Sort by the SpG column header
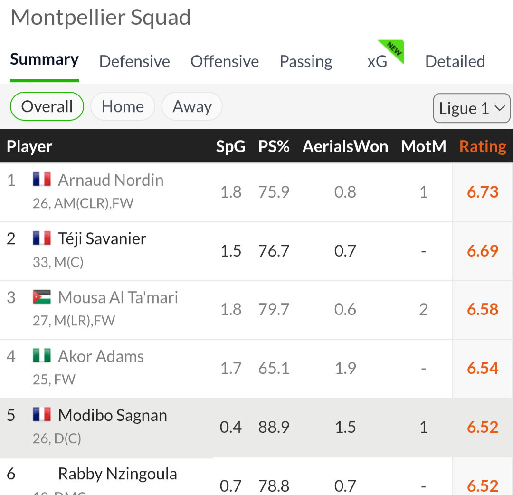This screenshot has height=495, width=513. [230, 146]
